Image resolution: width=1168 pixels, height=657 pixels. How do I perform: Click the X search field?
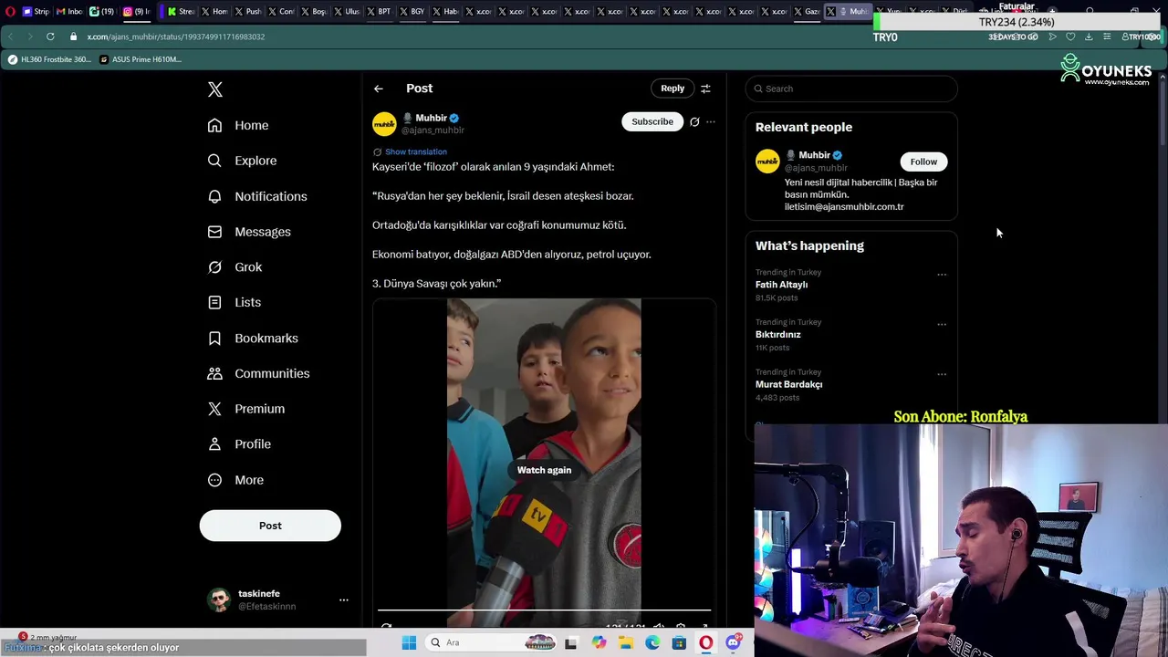851,89
